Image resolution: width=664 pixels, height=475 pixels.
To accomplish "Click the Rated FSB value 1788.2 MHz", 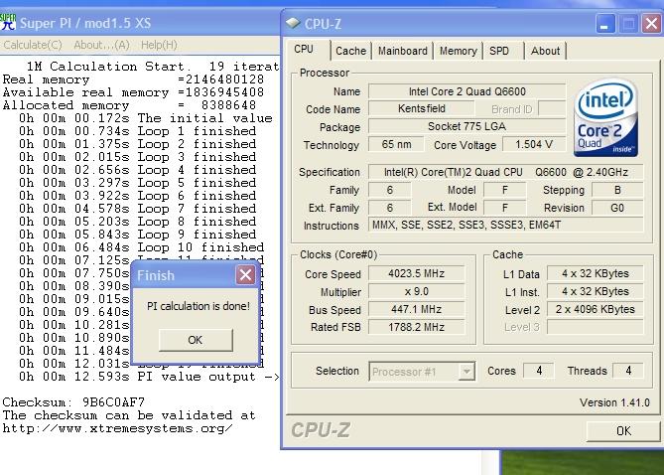I will (x=416, y=327).
